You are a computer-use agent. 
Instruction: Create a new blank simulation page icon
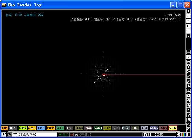[x=145, y=135]
